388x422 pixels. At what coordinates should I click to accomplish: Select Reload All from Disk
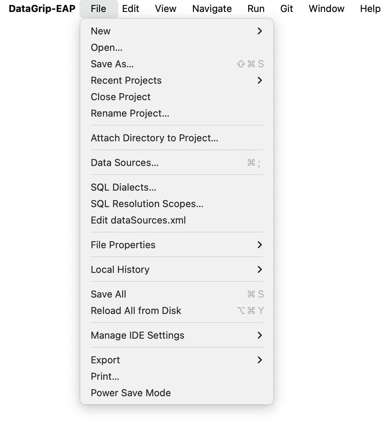pos(136,311)
